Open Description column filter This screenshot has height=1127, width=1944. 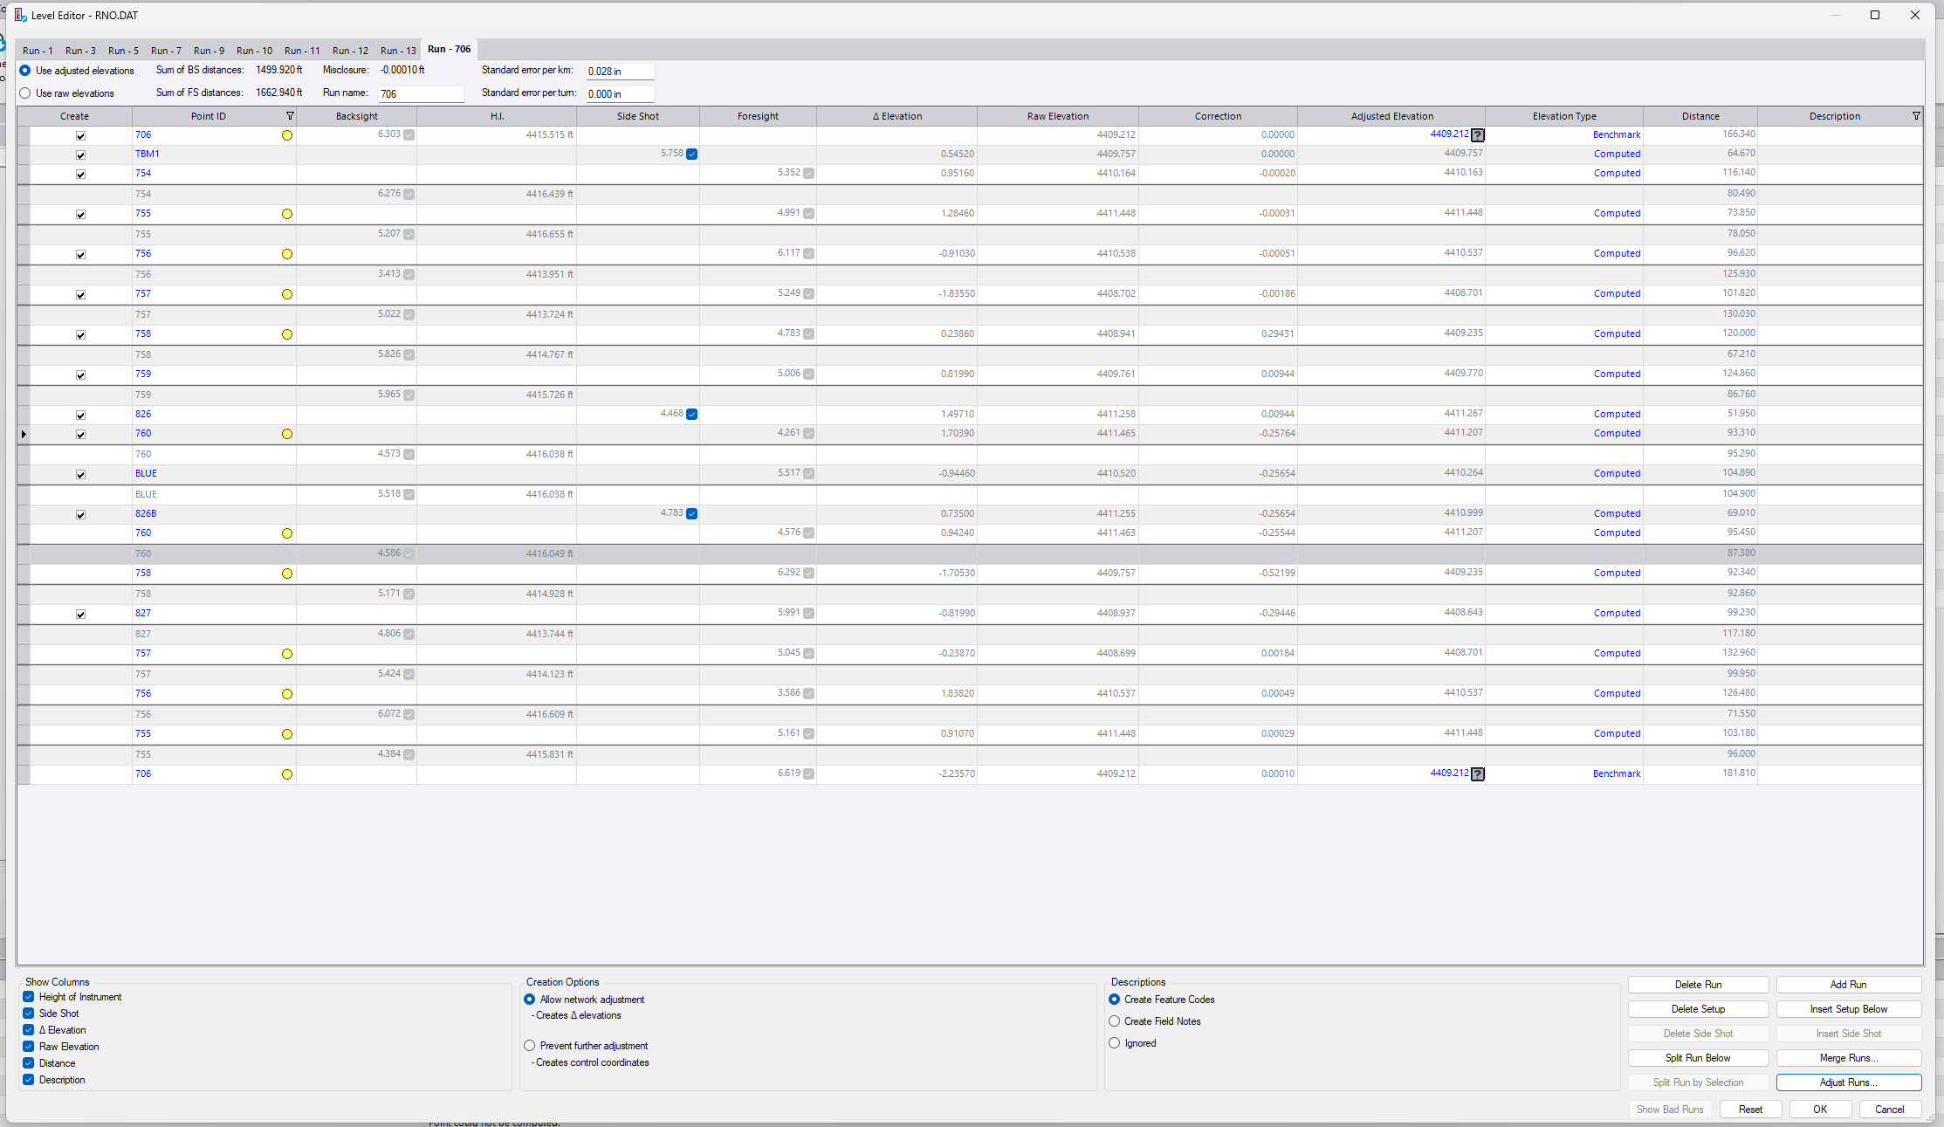coord(1916,116)
